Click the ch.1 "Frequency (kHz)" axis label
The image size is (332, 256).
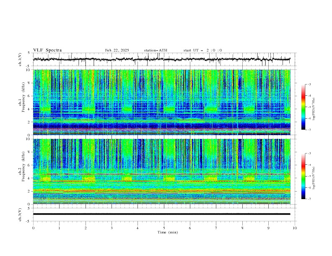point(23,97)
